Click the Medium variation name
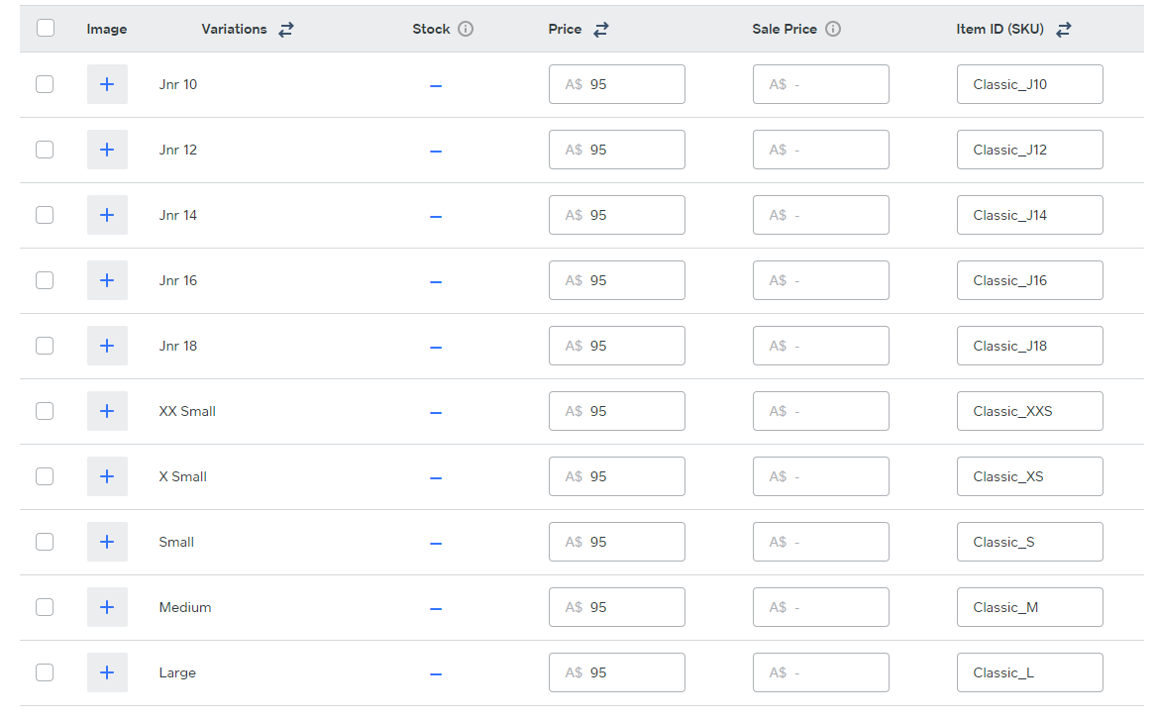Viewport: 1156px width, 720px height. (x=185, y=607)
